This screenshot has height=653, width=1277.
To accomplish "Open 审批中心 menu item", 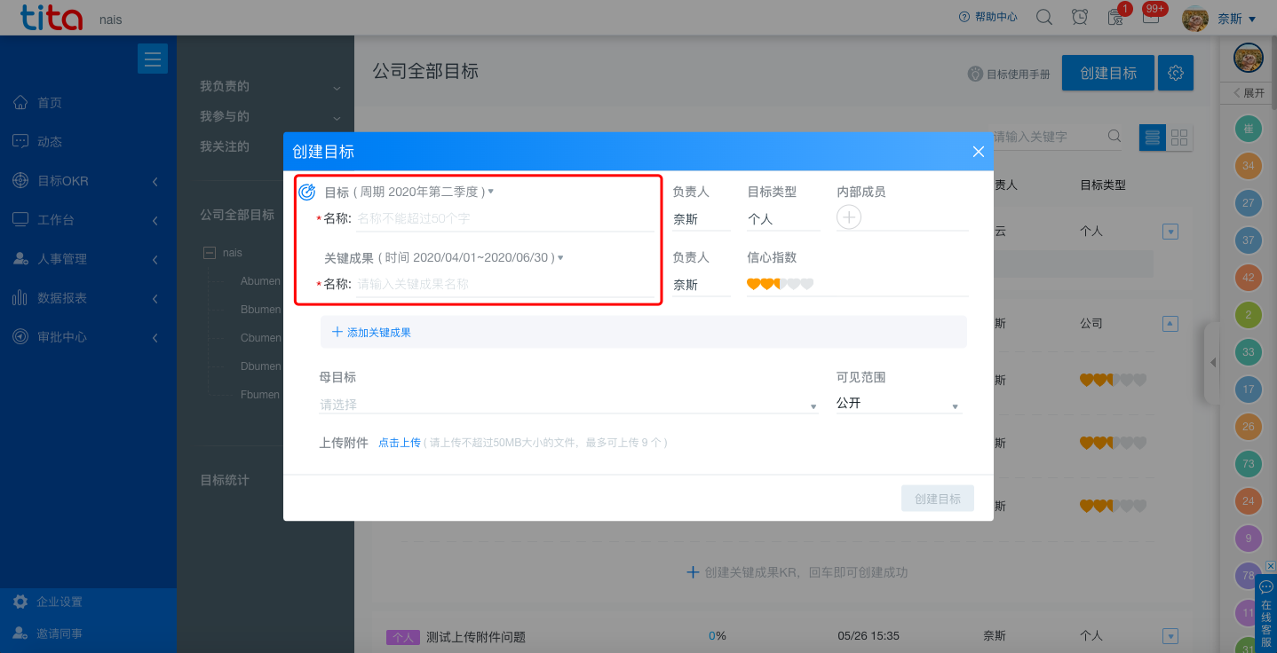I will point(62,337).
